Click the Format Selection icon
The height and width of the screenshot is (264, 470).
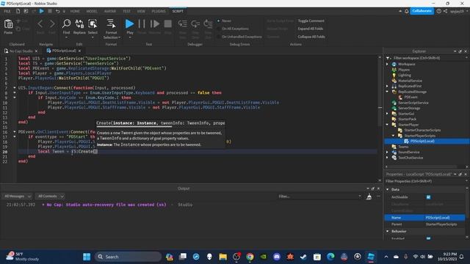111,23
